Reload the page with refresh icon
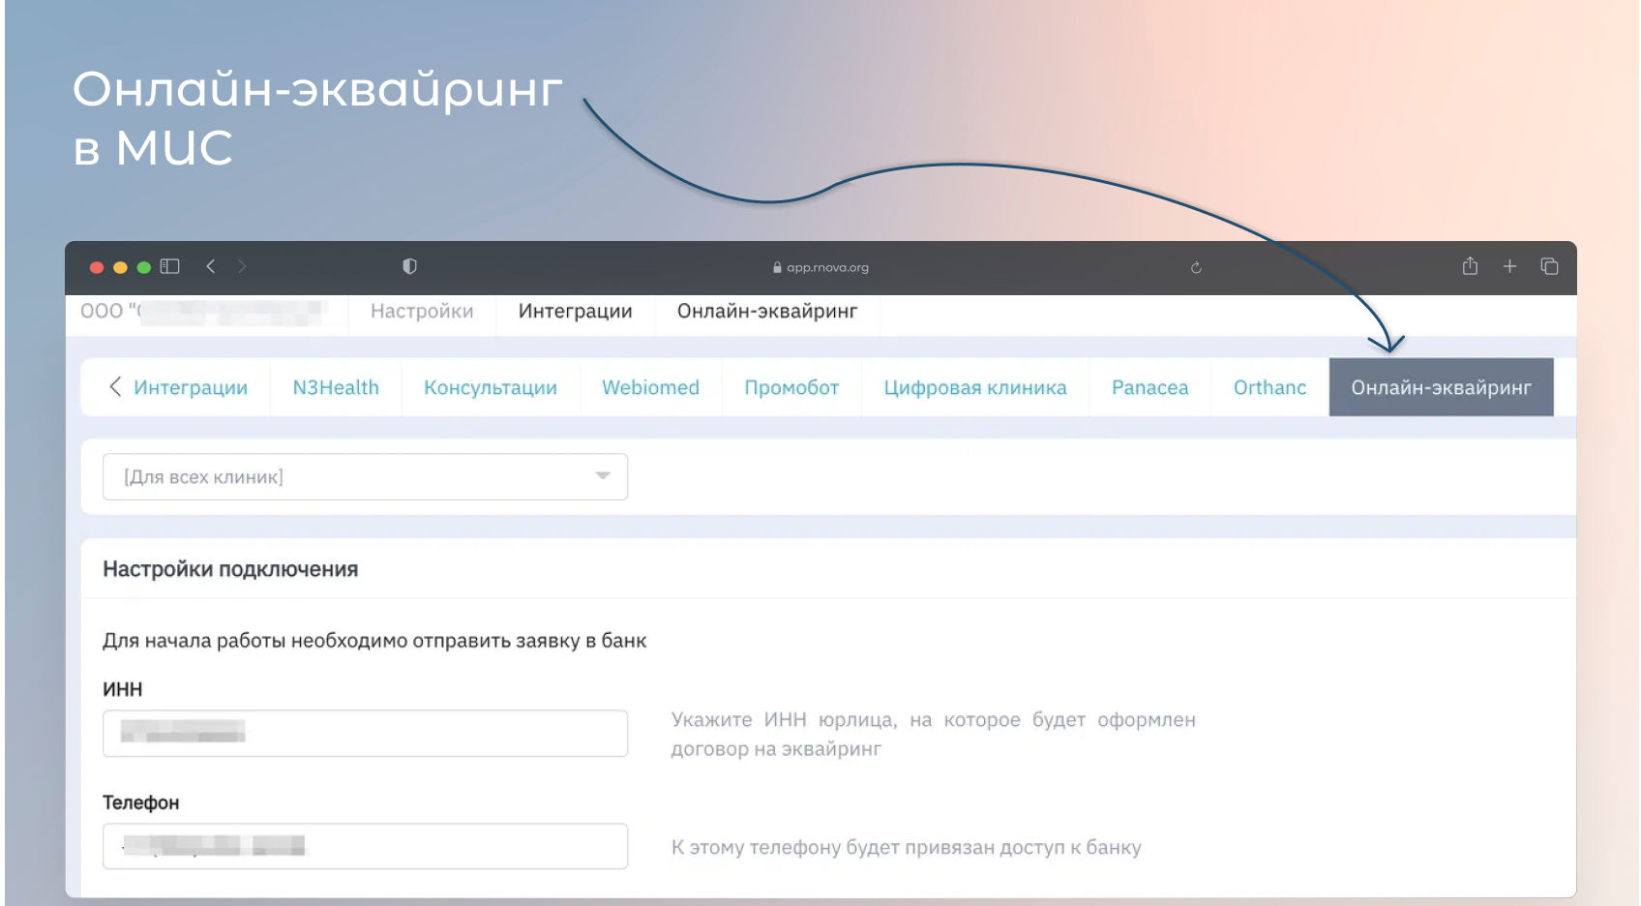The width and height of the screenshot is (1641, 906). coord(1196,267)
